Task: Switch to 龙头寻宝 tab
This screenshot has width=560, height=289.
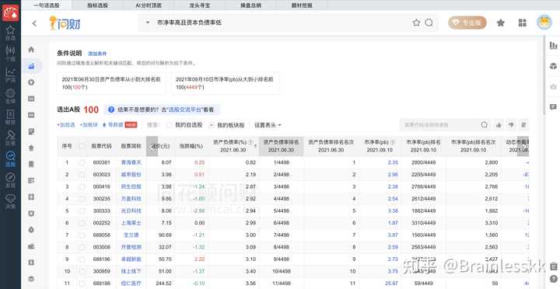Action: (200, 5)
